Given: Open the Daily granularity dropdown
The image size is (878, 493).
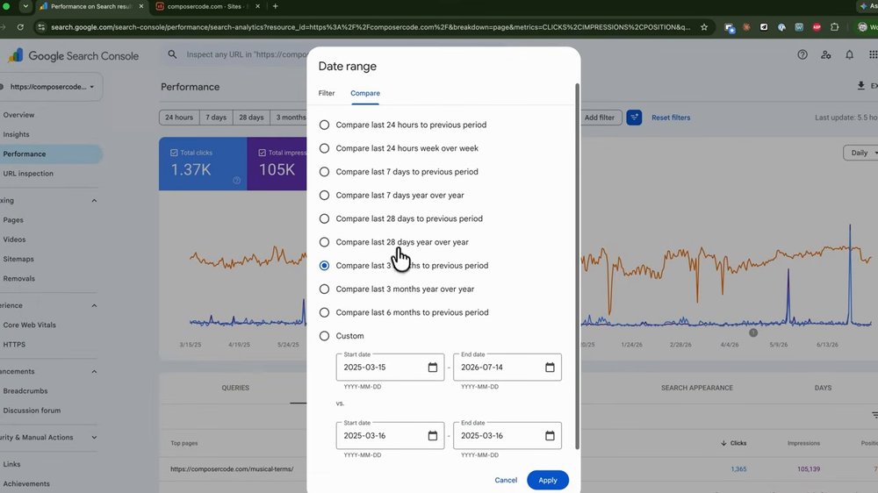Looking at the screenshot, I should pos(861,153).
